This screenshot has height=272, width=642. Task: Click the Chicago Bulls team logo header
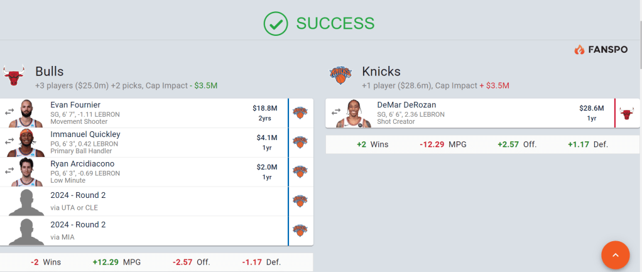point(14,77)
